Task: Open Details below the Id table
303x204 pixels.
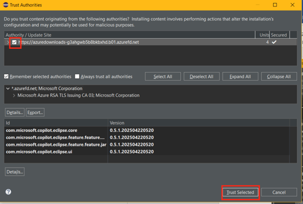Action: (15, 172)
